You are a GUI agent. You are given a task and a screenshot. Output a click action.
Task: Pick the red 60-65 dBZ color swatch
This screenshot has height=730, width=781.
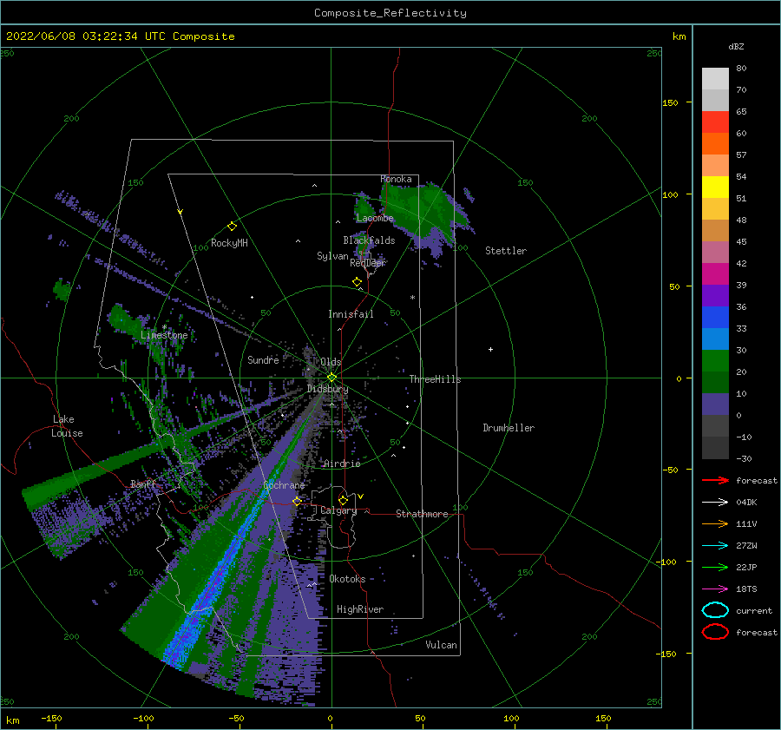(x=715, y=122)
